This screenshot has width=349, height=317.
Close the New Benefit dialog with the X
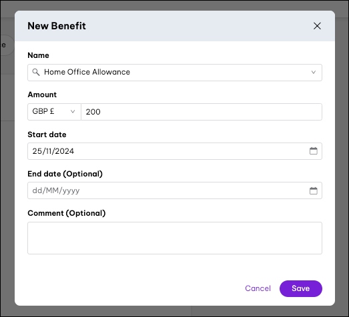click(x=317, y=26)
